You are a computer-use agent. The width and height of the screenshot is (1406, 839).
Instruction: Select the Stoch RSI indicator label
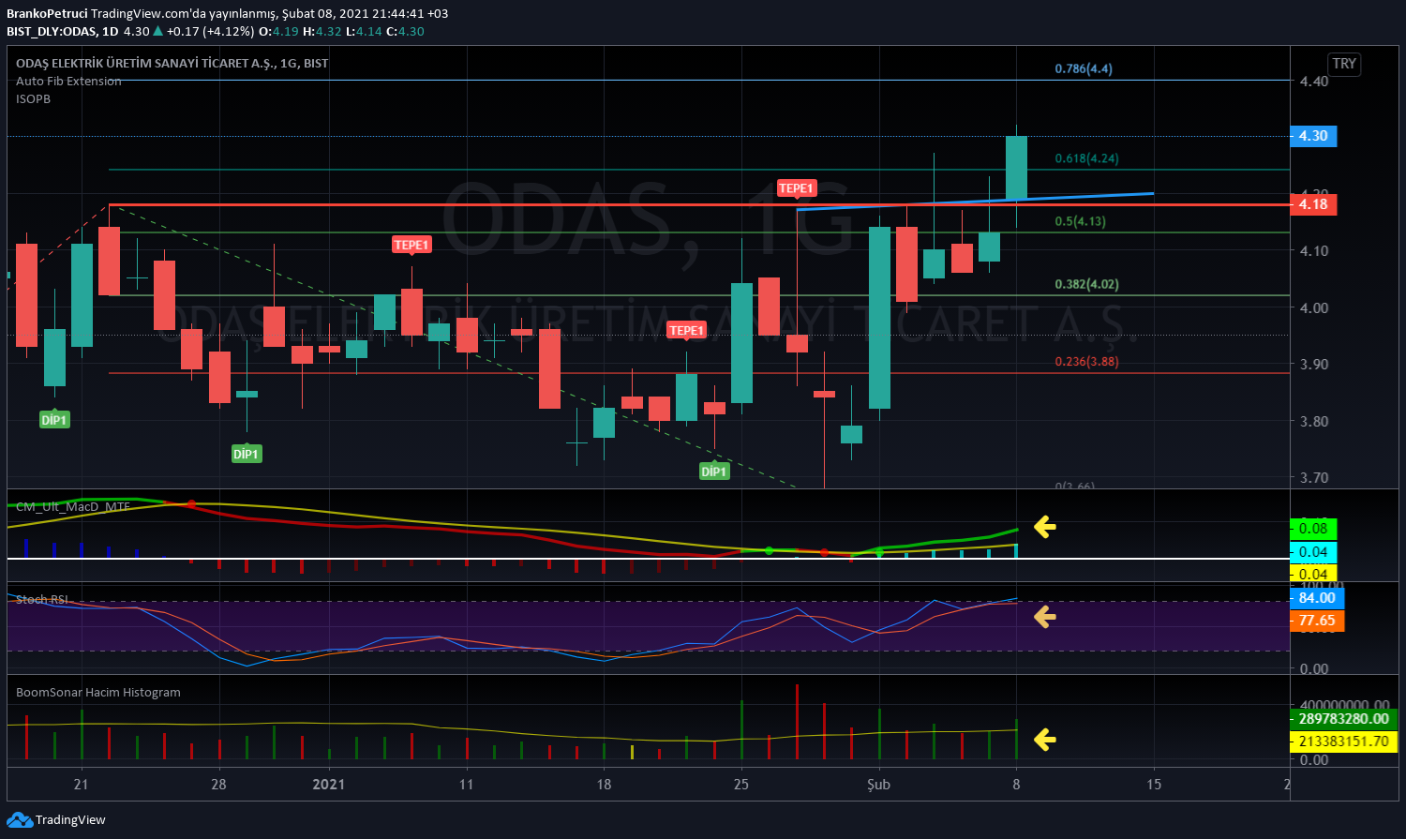[x=42, y=599]
